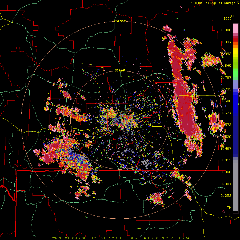The image size is (240, 240).
Task: Select the 0.840 scale value
Action: (x=226, y=66)
